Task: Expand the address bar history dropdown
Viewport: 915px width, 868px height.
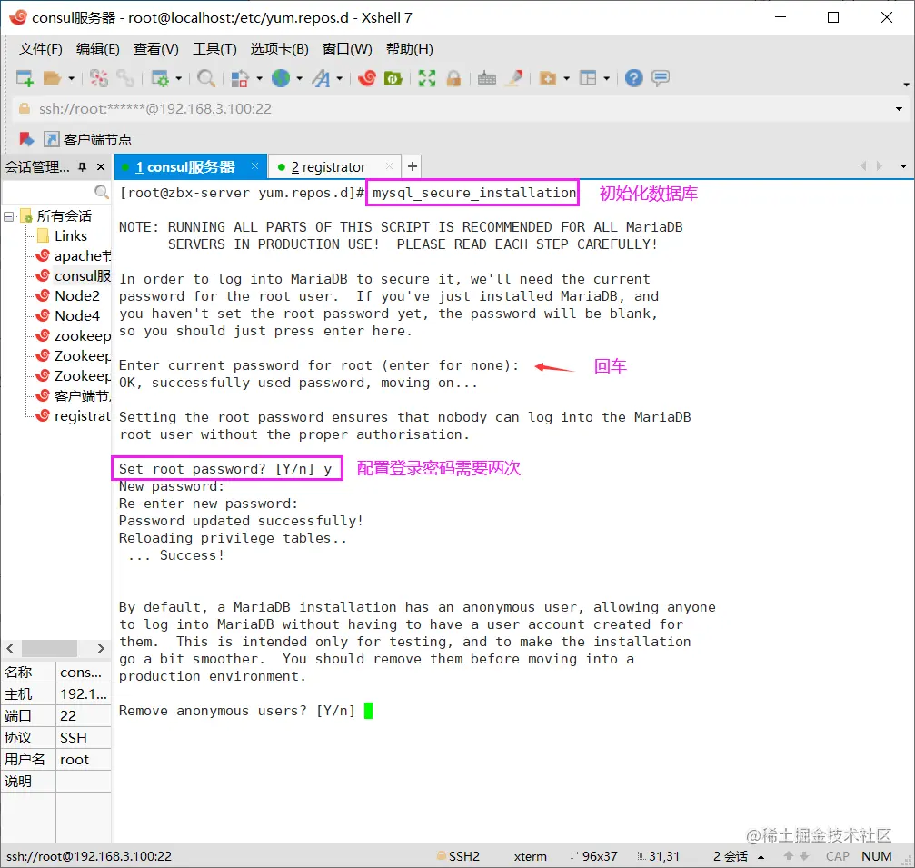Action: [x=899, y=108]
